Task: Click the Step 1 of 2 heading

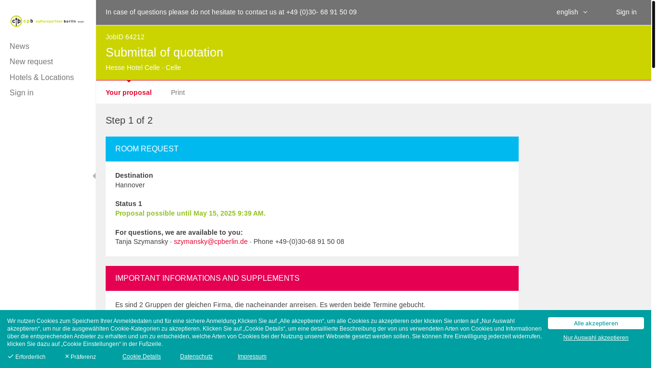Action: coord(129,120)
